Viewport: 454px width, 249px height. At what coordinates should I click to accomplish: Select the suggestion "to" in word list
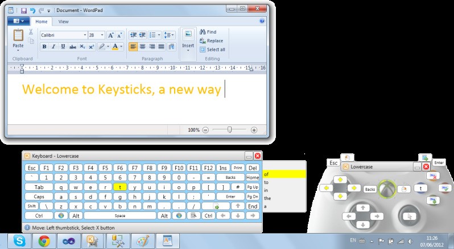(x=284, y=182)
